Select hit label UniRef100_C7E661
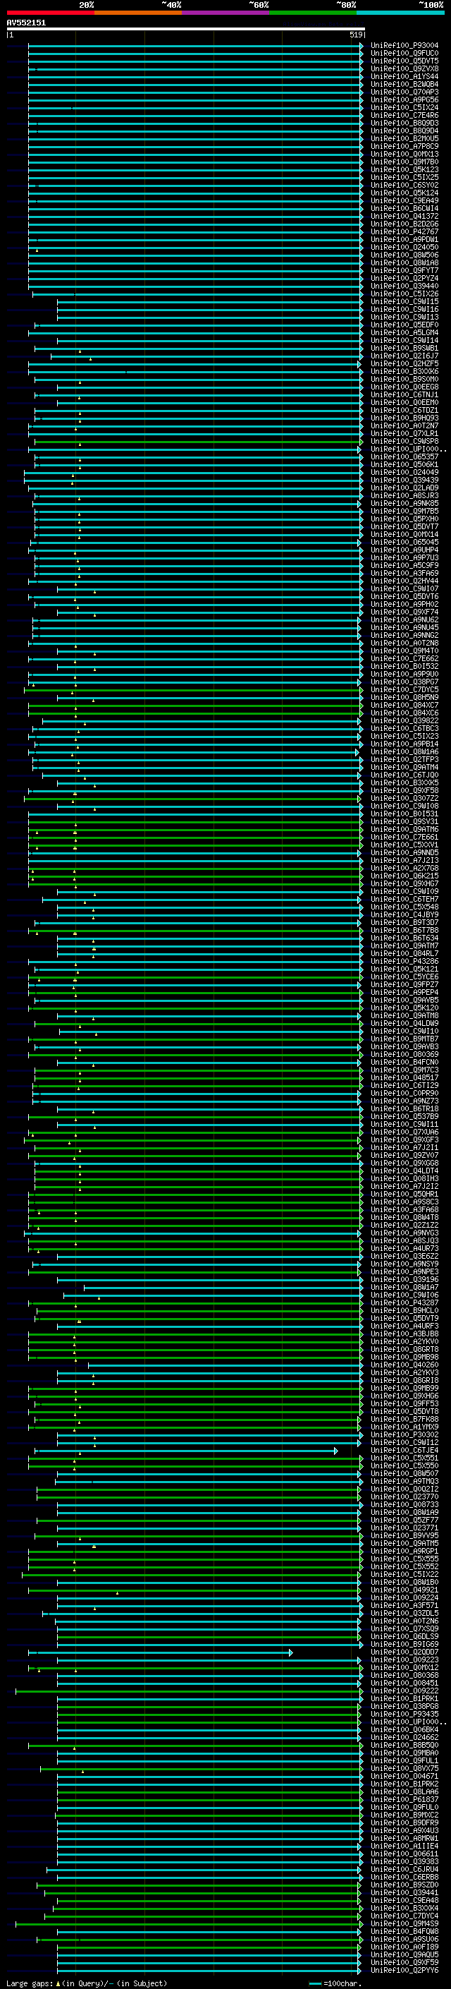Screen dimensions: 451x1989 tap(404, 837)
